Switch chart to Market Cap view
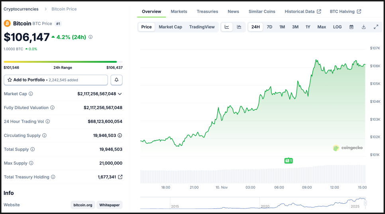 170,27
